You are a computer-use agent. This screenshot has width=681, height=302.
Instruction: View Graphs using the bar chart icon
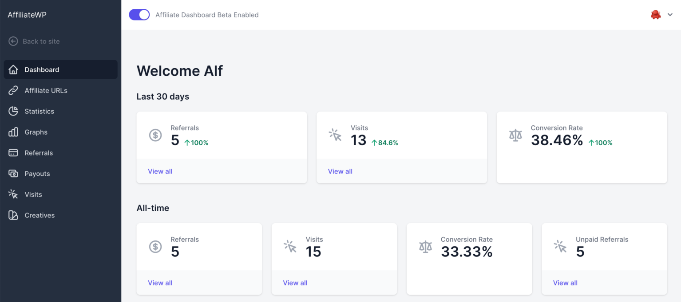point(13,132)
